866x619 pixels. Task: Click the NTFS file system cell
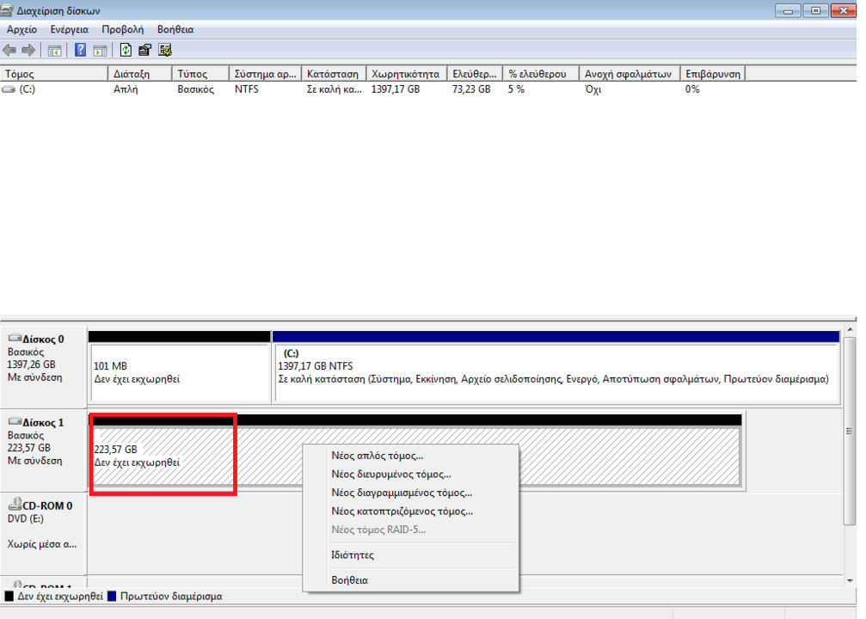pyautogui.click(x=246, y=89)
